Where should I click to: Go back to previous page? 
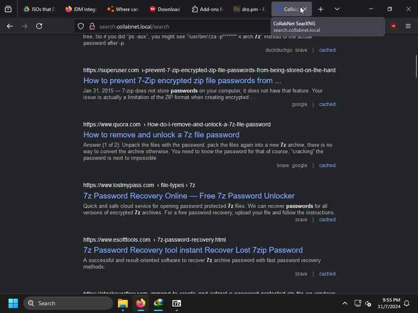pyautogui.click(x=10, y=26)
